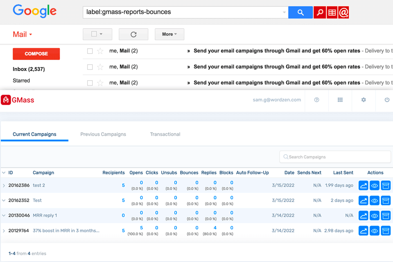This screenshot has height=262, width=393.
Task: Sort by the Bounces column header
Action: 189,173
